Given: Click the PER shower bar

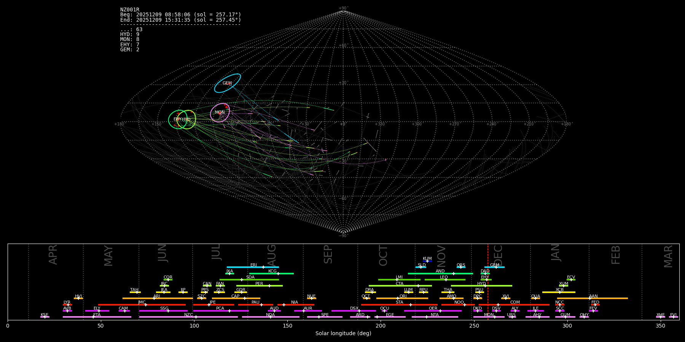Looking at the screenshot, I should (x=260, y=286).
